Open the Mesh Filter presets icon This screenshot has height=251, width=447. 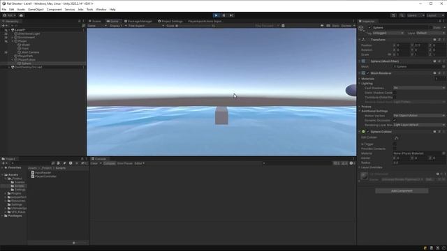(439, 61)
